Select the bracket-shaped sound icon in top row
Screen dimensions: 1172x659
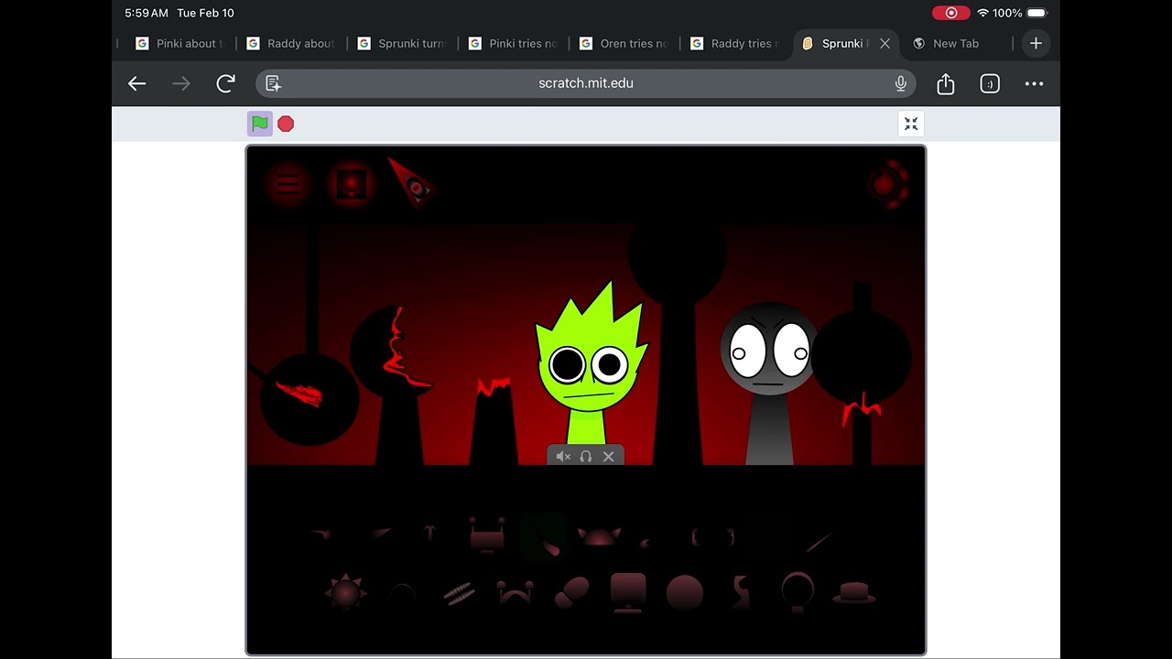[712, 536]
